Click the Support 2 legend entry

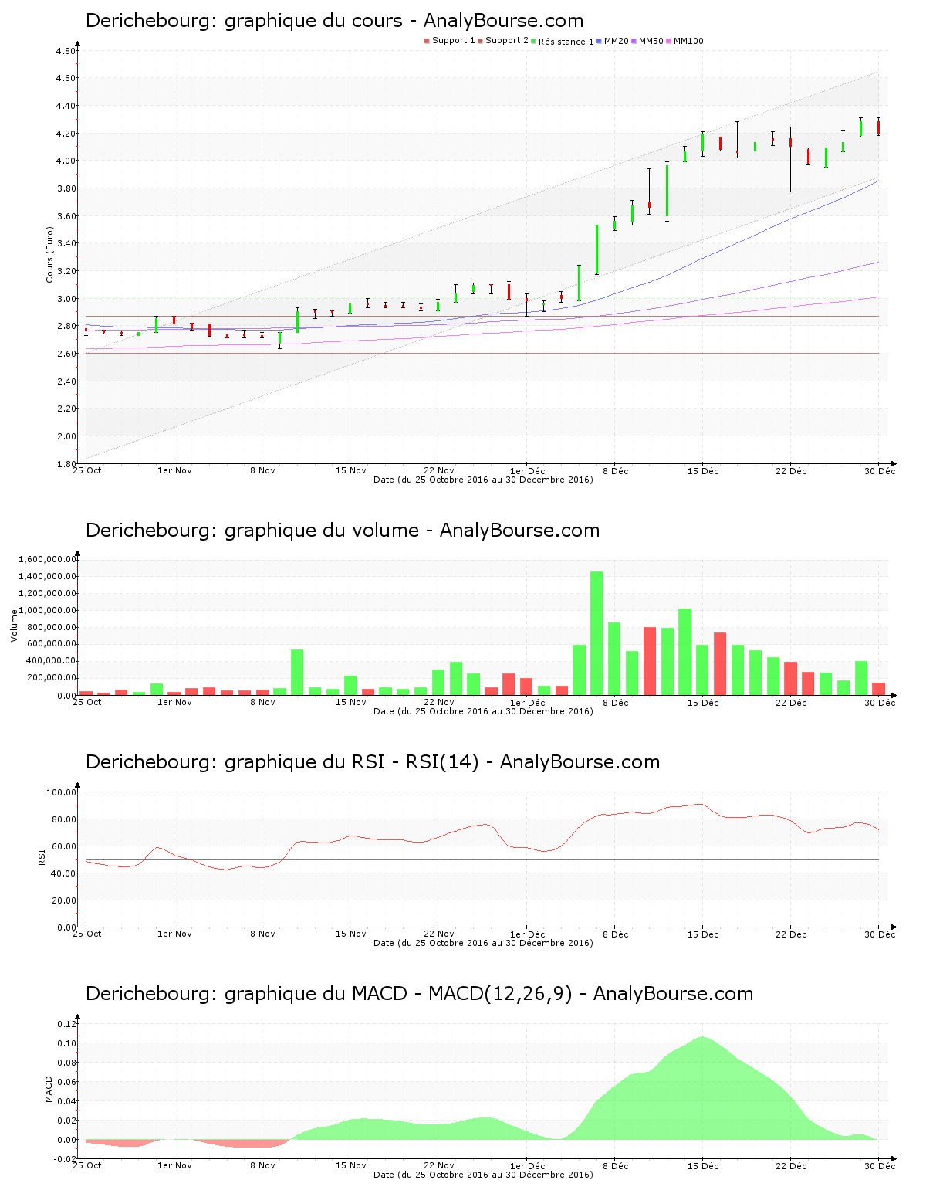click(503, 41)
